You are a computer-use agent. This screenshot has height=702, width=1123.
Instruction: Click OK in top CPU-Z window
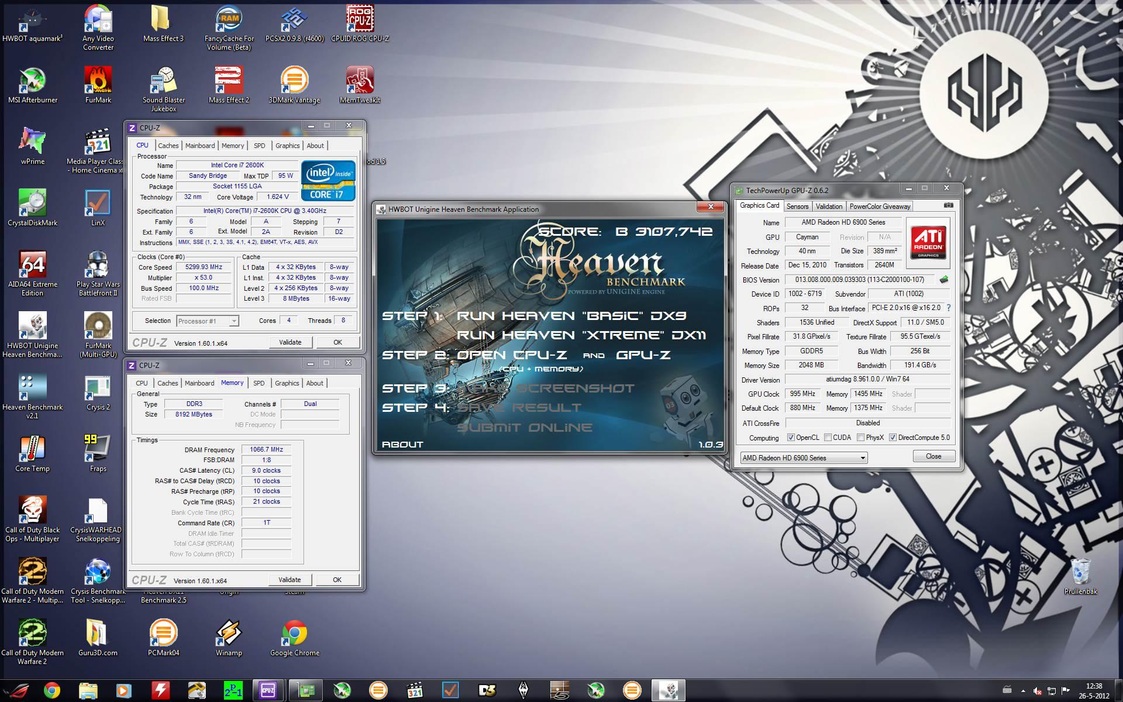pyautogui.click(x=337, y=342)
